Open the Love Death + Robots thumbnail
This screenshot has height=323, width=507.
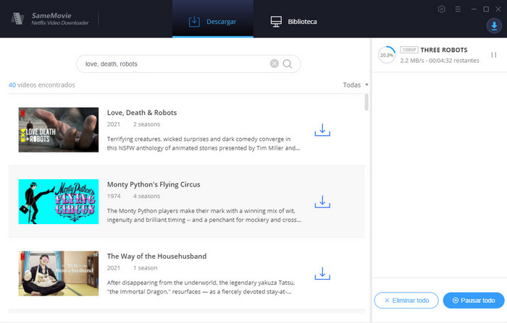tap(59, 130)
